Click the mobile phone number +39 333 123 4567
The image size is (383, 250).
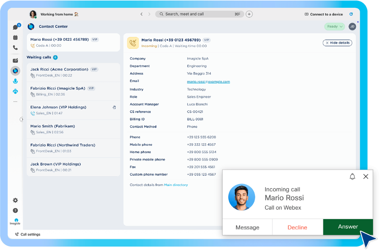coord(201,145)
